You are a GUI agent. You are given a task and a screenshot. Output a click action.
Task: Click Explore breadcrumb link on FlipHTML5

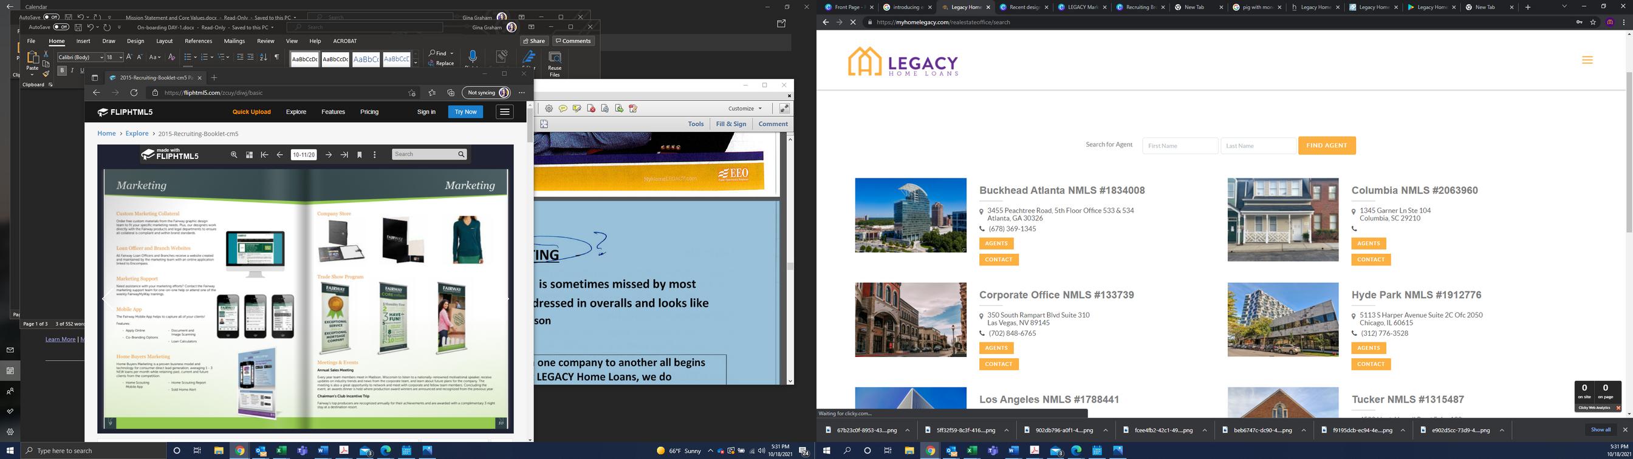[x=137, y=134]
